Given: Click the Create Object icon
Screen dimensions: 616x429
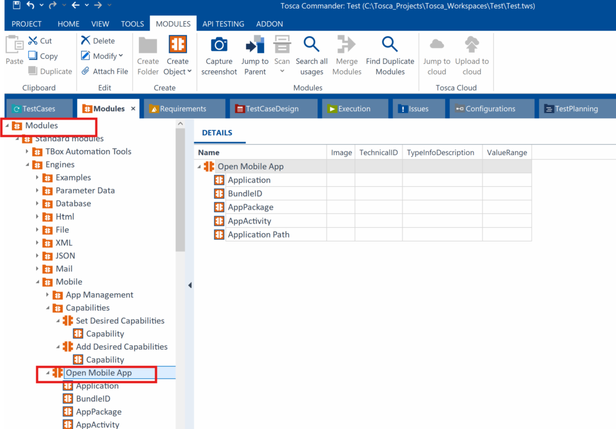Looking at the screenshot, I should click(177, 44).
